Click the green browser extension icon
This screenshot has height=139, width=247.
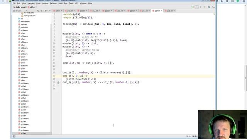[x=238, y=1]
